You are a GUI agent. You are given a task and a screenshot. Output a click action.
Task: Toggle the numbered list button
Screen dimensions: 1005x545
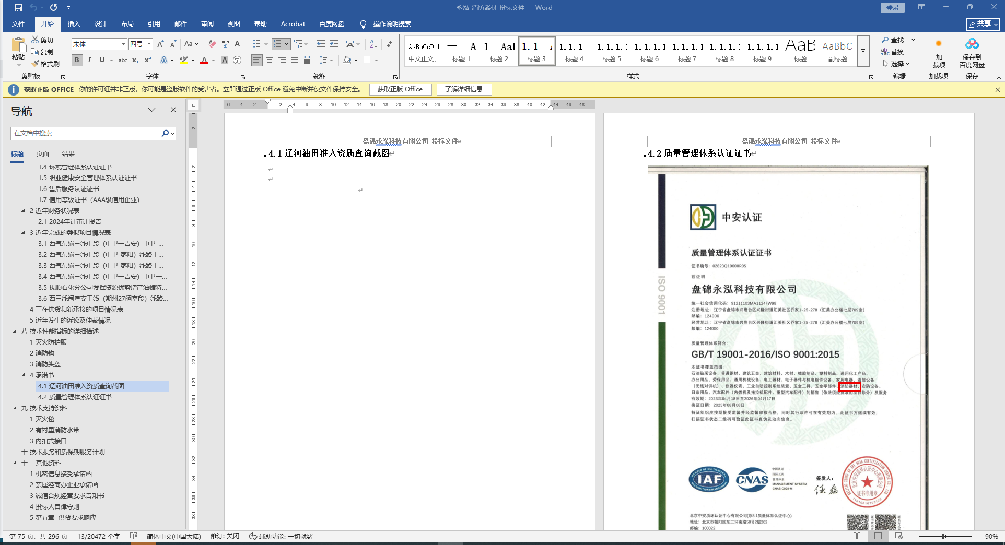pos(278,44)
